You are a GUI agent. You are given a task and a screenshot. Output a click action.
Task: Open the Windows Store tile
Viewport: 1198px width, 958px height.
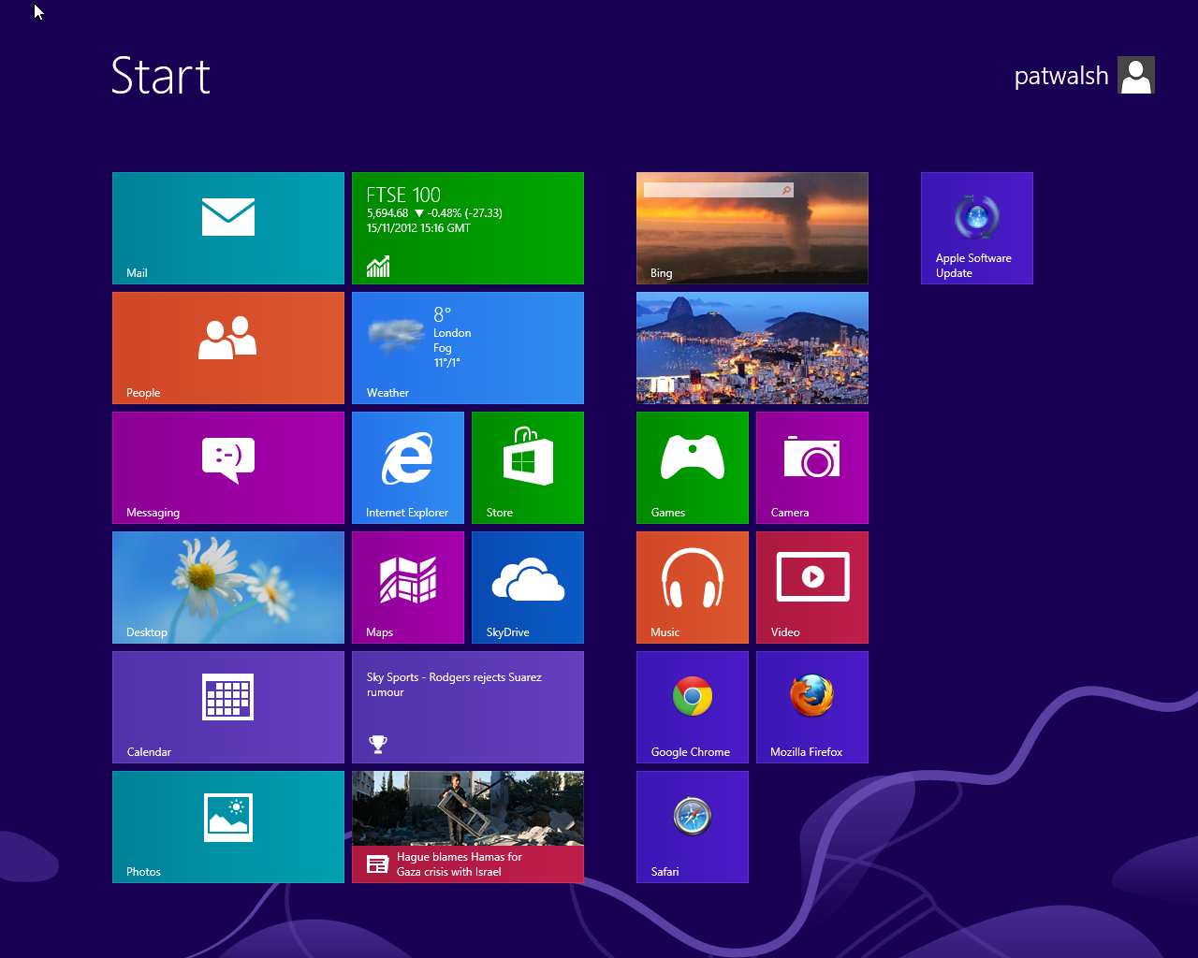click(528, 468)
